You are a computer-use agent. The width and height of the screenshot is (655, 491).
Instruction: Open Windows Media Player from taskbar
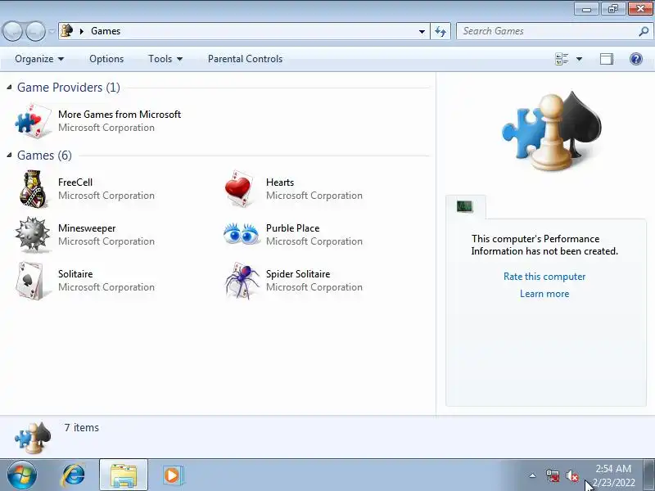[172, 475]
